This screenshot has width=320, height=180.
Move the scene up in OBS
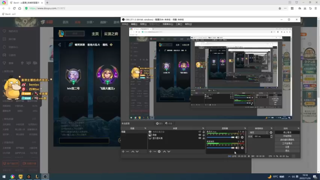tap(133, 152)
